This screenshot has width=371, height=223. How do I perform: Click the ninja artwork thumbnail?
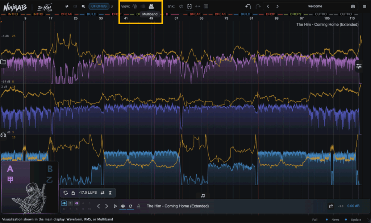coord(30,198)
